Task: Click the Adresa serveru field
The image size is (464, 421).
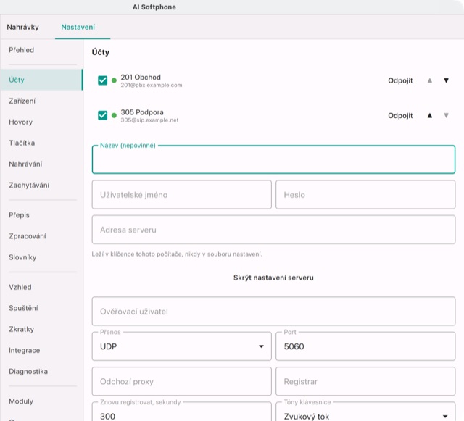Action: click(273, 230)
